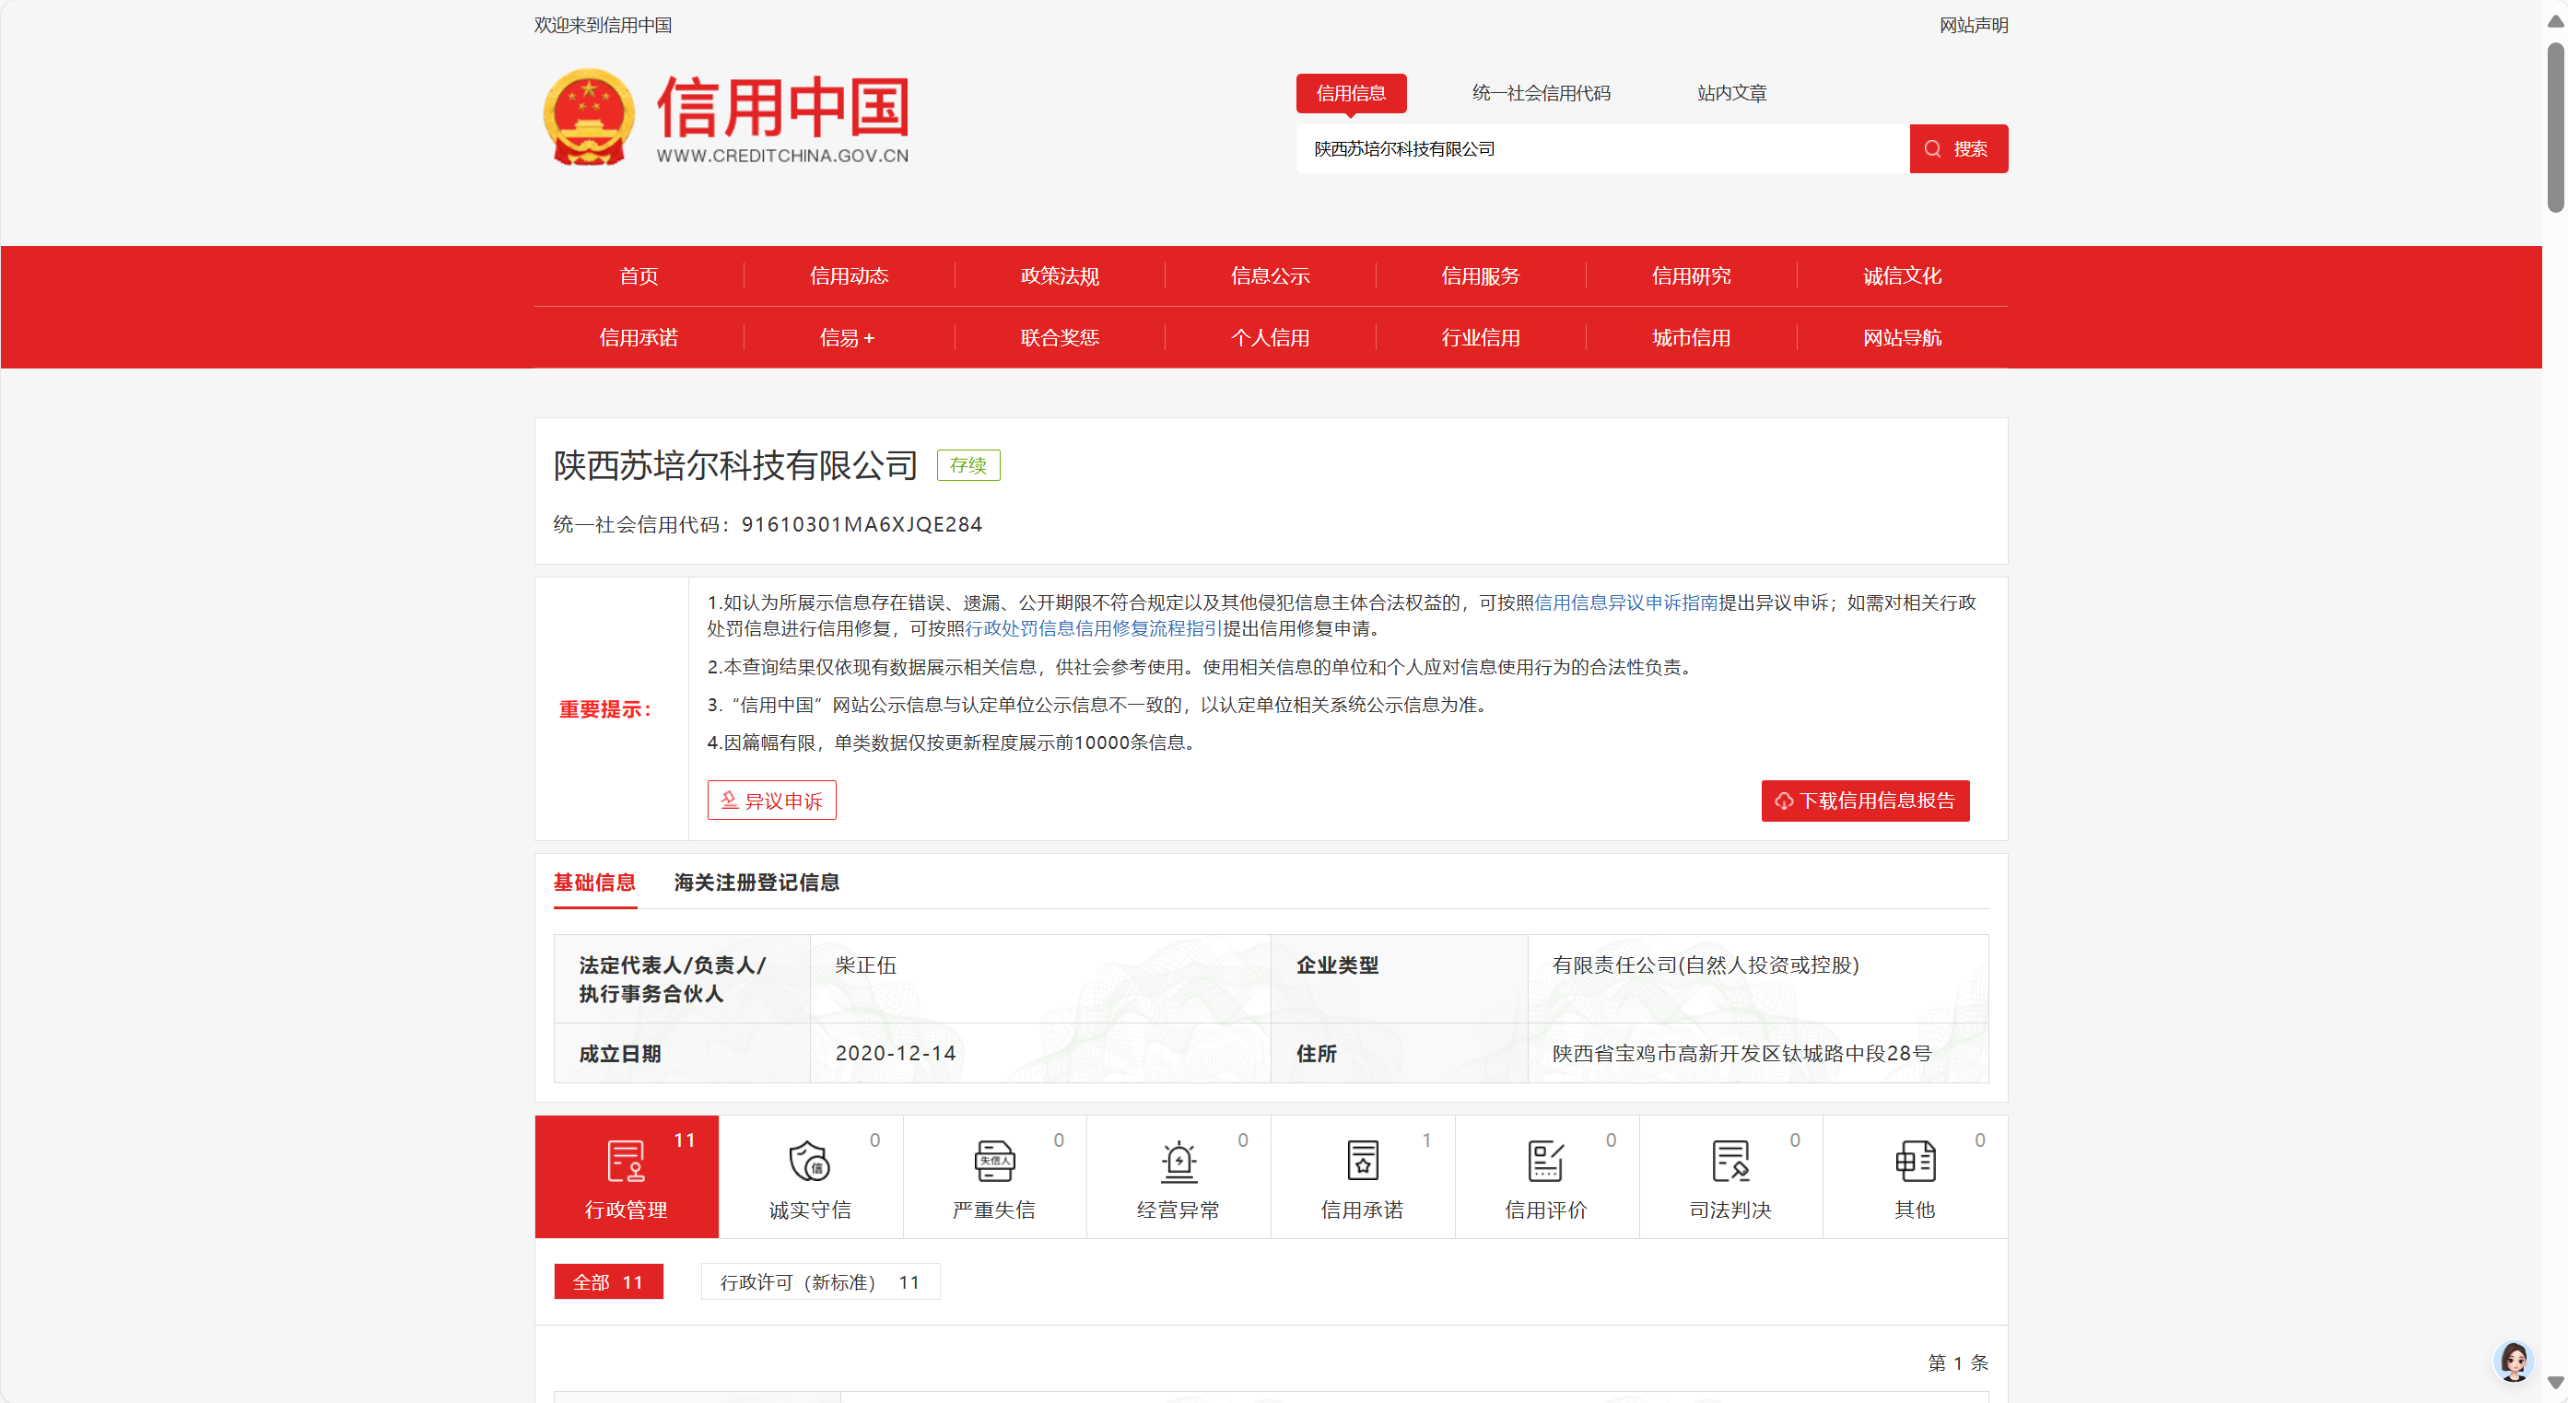Open 信用动态 navigation item
2568x1403 pixels.
[850, 276]
